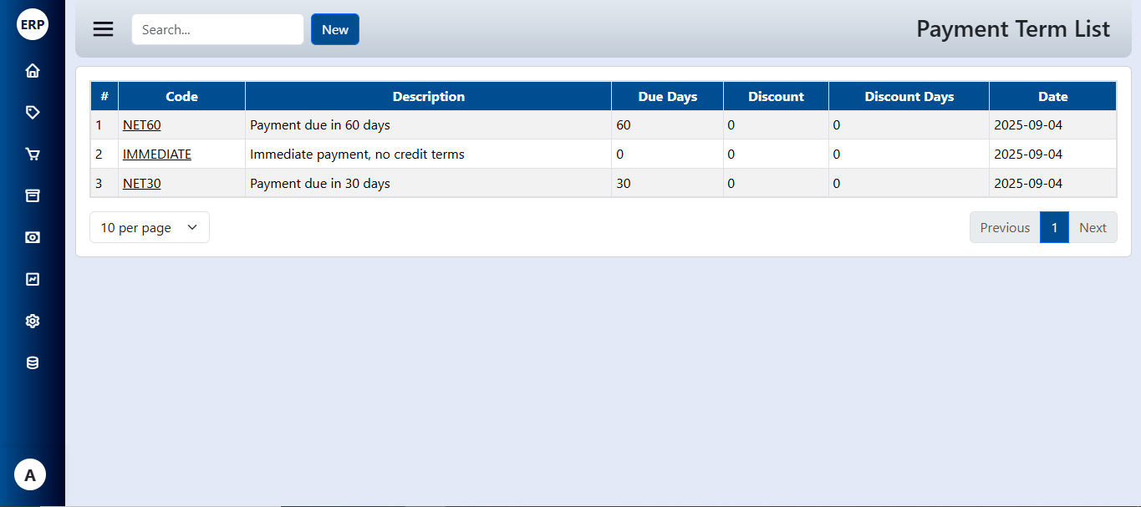Open the cash banknote sidebar icon

[33, 237]
